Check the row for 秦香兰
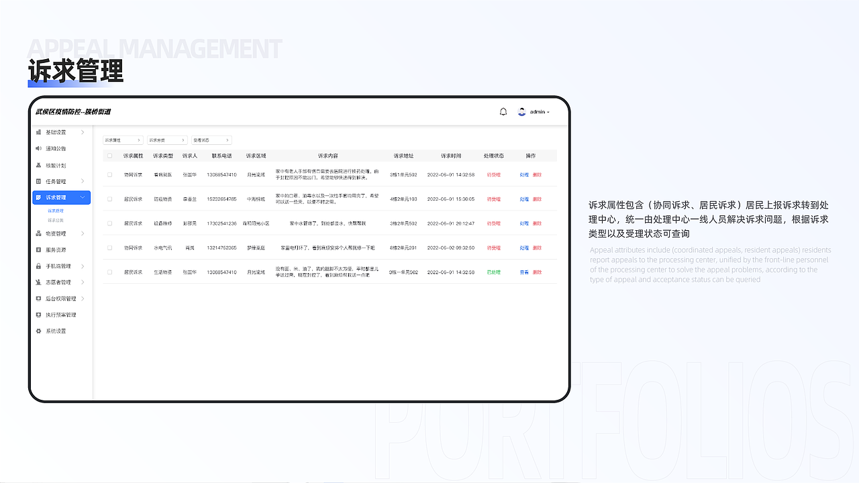 pyautogui.click(x=110, y=199)
